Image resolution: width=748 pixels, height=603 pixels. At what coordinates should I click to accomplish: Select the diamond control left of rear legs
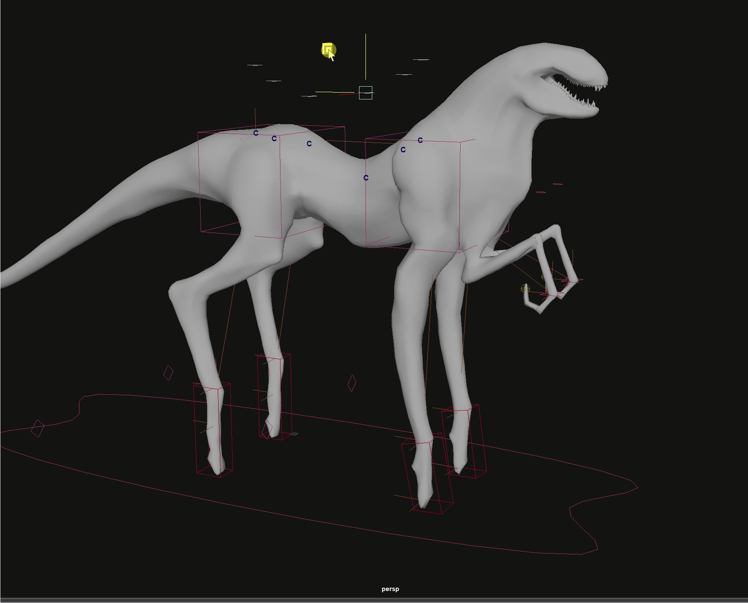click(x=168, y=373)
